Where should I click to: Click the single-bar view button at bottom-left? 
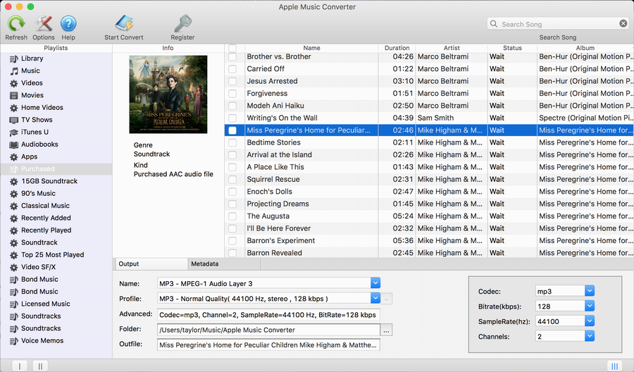[20, 366]
